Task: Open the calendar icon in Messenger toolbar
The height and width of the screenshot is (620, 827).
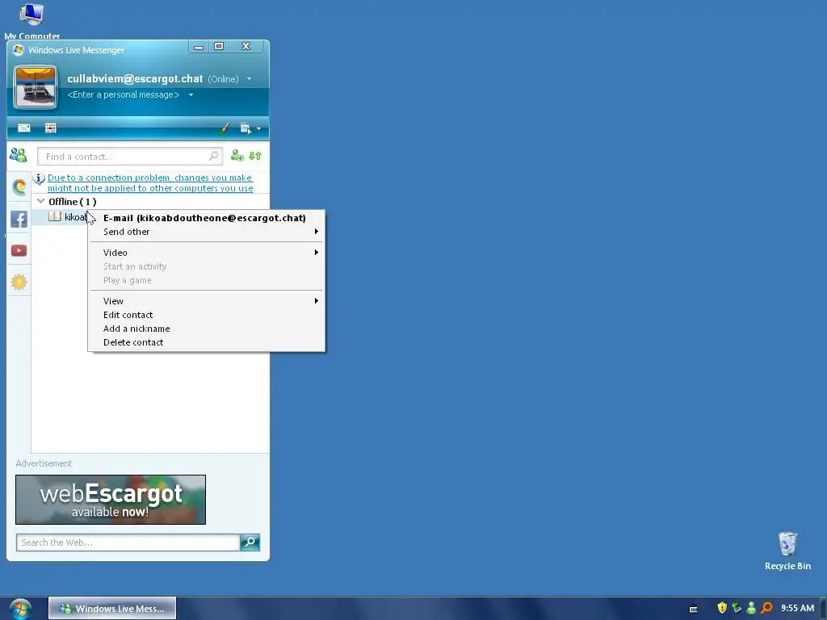Action: point(51,128)
